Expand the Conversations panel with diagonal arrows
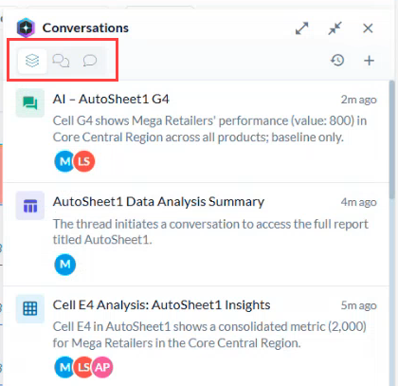This screenshot has width=398, height=386. 302,28
